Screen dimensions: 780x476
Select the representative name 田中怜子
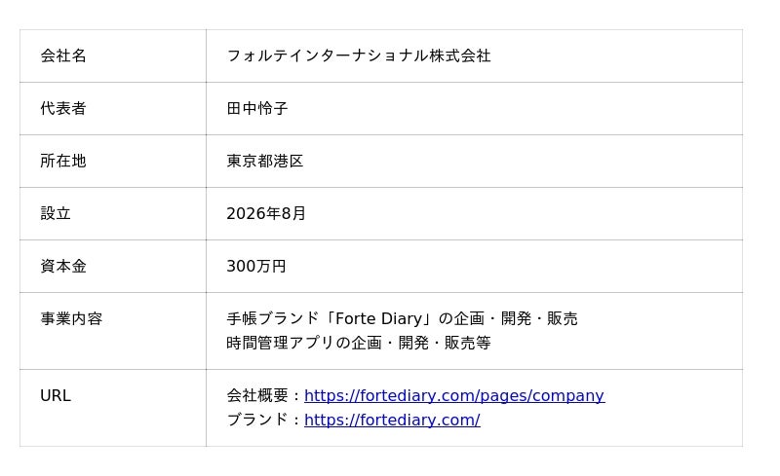pyautogui.click(x=257, y=108)
